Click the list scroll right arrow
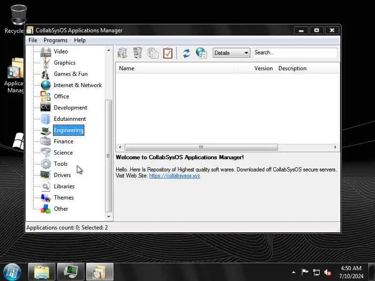The width and height of the screenshot is (375, 281). [x=335, y=147]
